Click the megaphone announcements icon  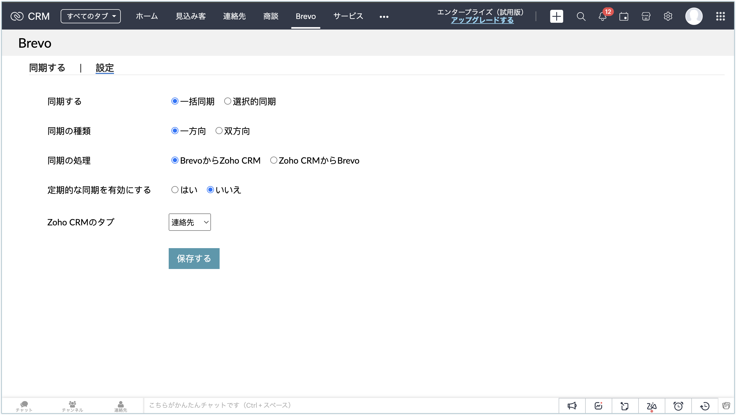pos(572,406)
